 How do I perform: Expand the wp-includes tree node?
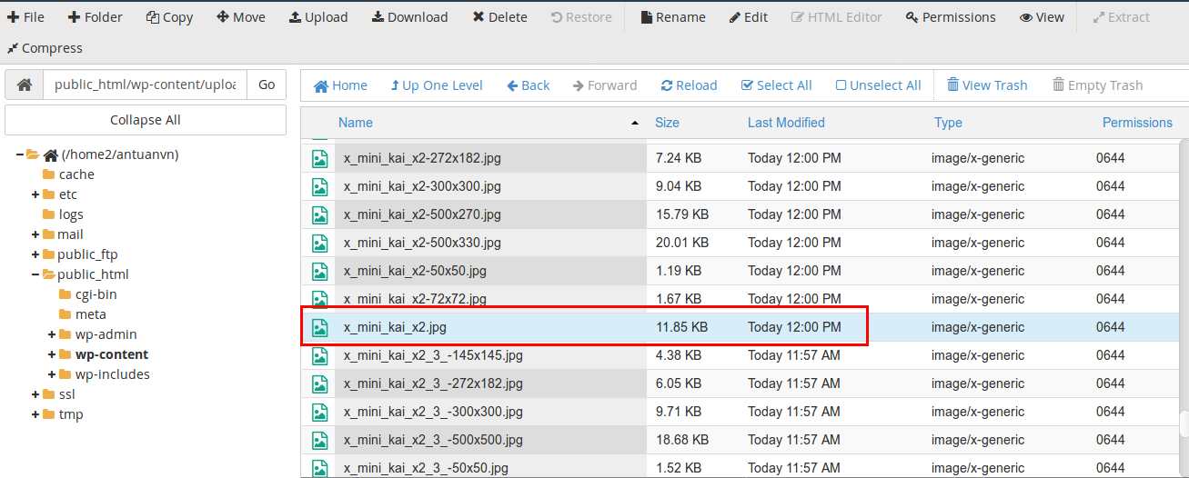point(52,374)
